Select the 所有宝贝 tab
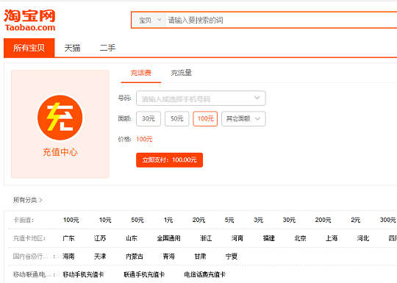 (29, 48)
